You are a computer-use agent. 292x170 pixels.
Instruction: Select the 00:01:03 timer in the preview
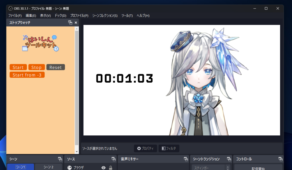point(124,78)
